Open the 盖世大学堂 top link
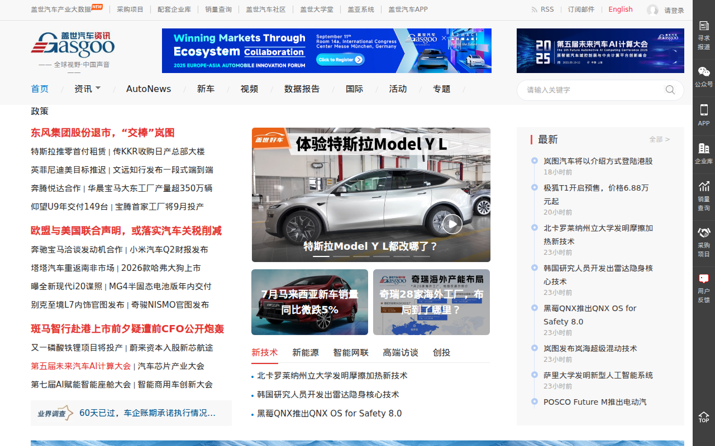 pyautogui.click(x=317, y=9)
